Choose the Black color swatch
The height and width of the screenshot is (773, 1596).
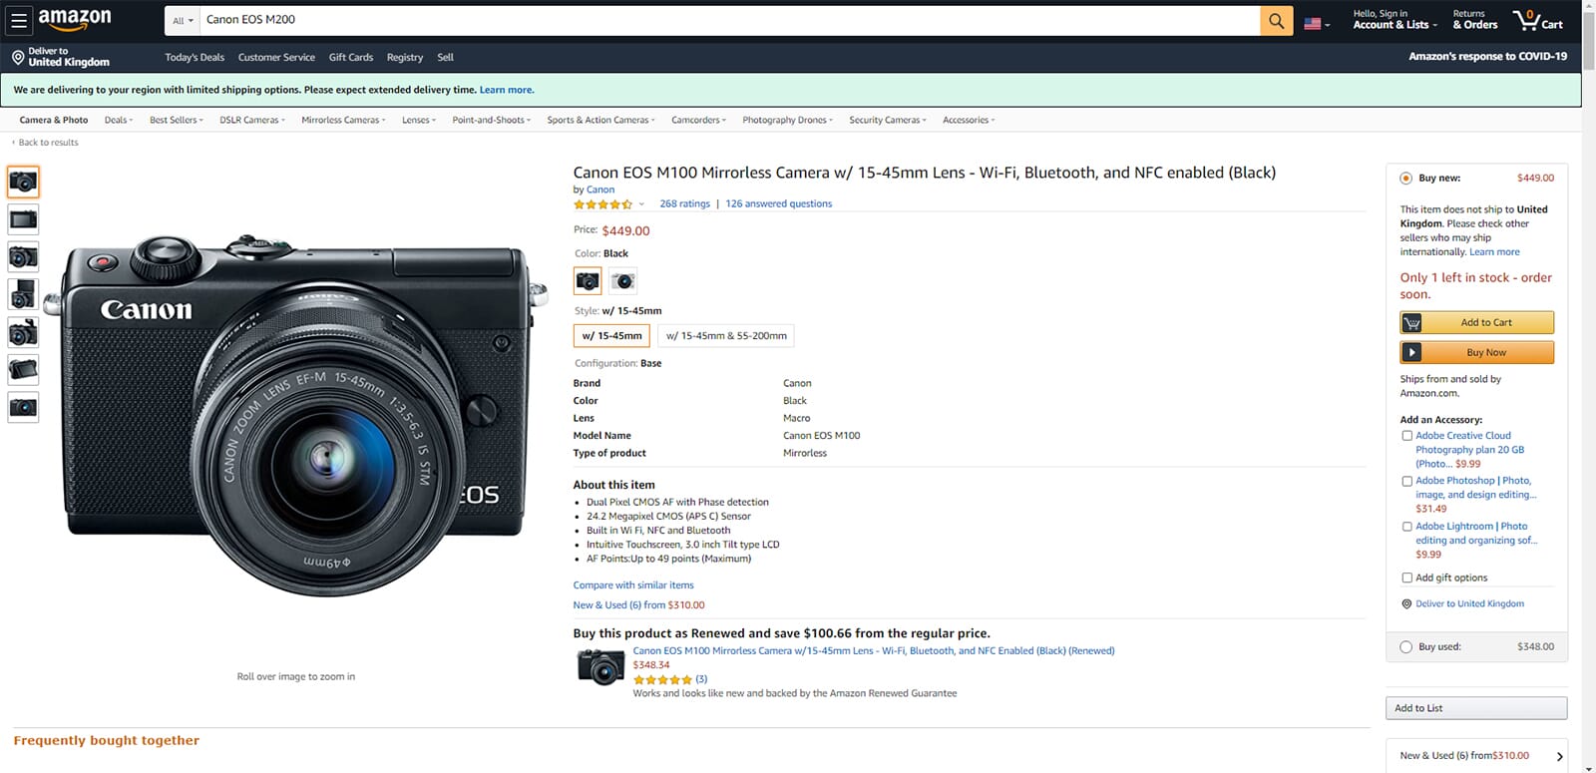click(588, 281)
